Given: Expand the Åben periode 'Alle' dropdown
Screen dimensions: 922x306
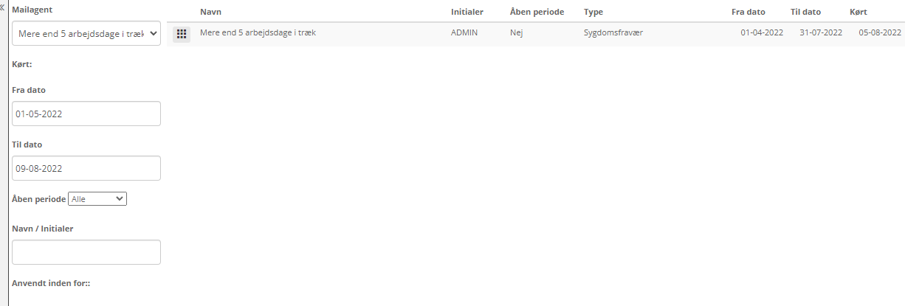Looking at the screenshot, I should [x=97, y=199].
